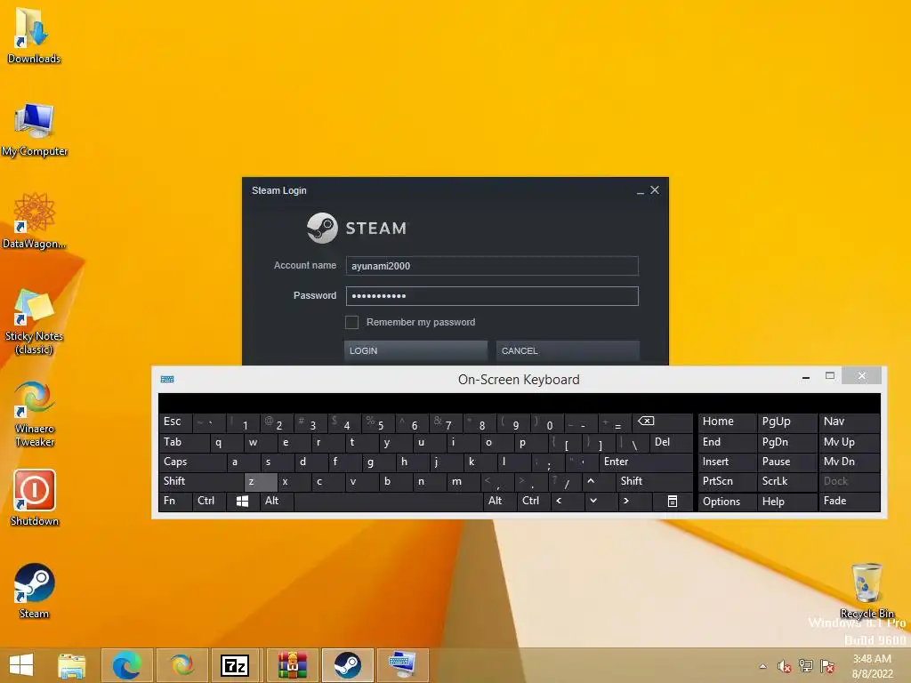Tap the Del key
911x683 pixels.
pyautogui.click(x=671, y=443)
